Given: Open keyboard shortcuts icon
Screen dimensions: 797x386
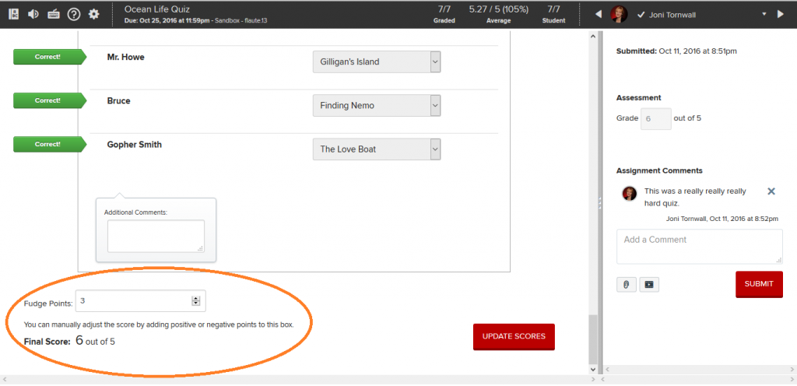Looking at the screenshot, I should [54, 14].
